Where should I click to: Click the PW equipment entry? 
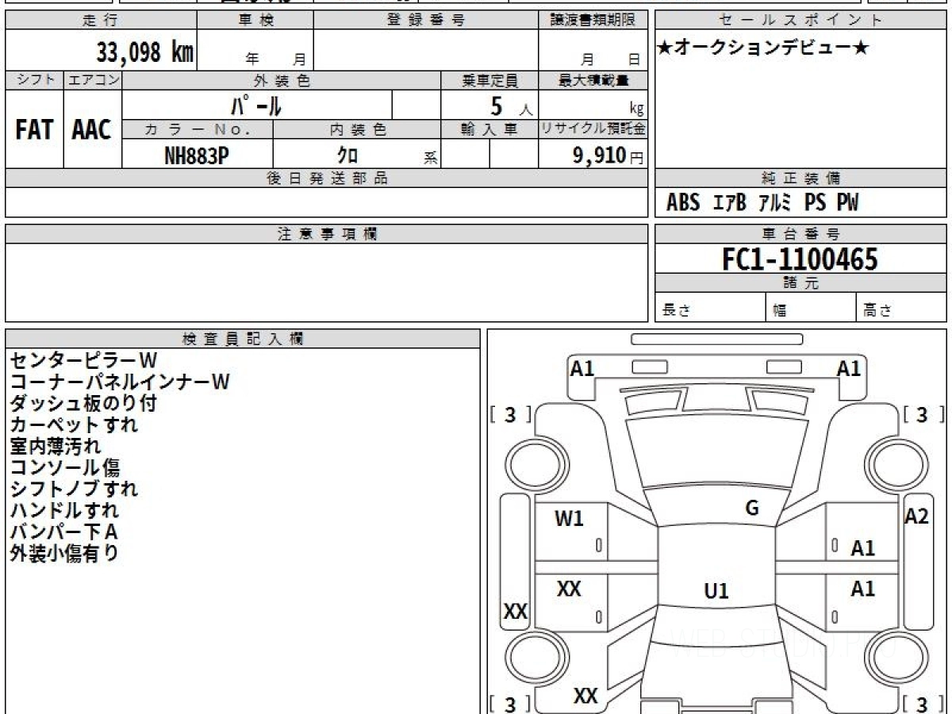tap(847, 203)
